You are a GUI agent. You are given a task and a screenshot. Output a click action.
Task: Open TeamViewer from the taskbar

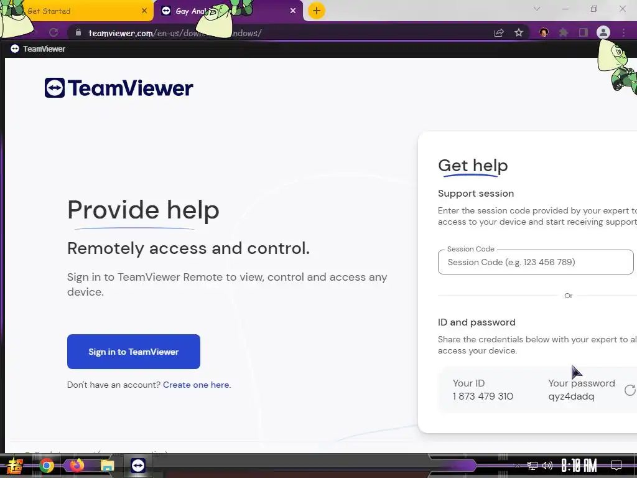pos(137,466)
